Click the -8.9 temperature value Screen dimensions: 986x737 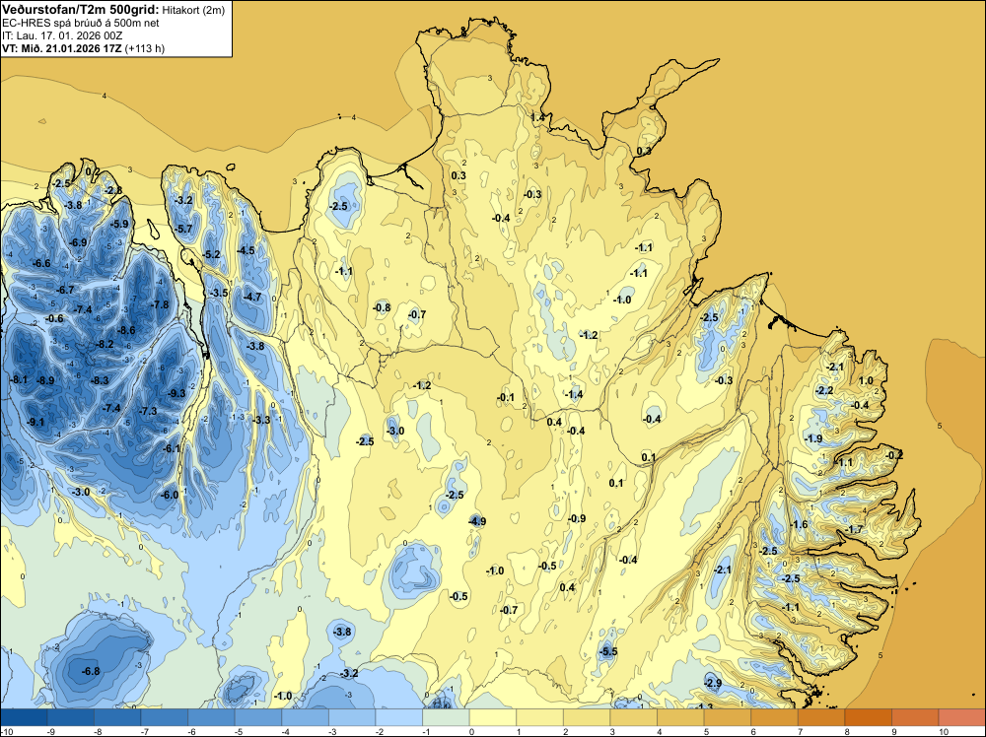point(45,380)
